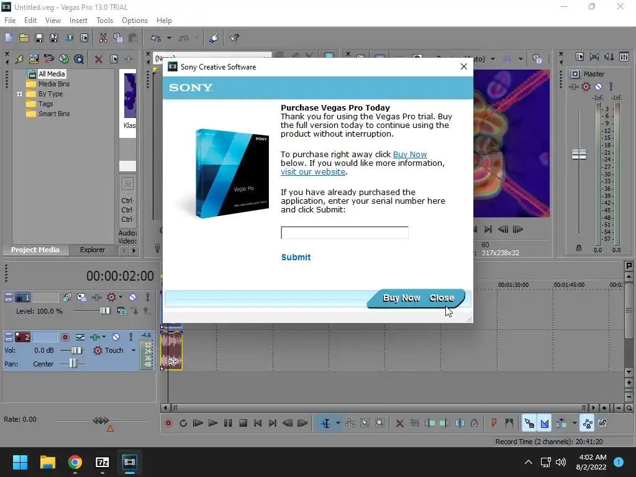Image resolution: width=636 pixels, height=477 pixels.
Task: Click Buy Now button in Sony dialog
Action: 402,298
